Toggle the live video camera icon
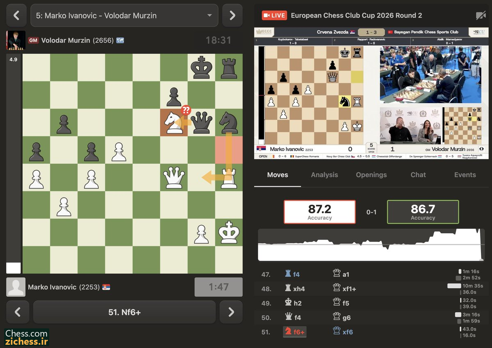 [481, 16]
